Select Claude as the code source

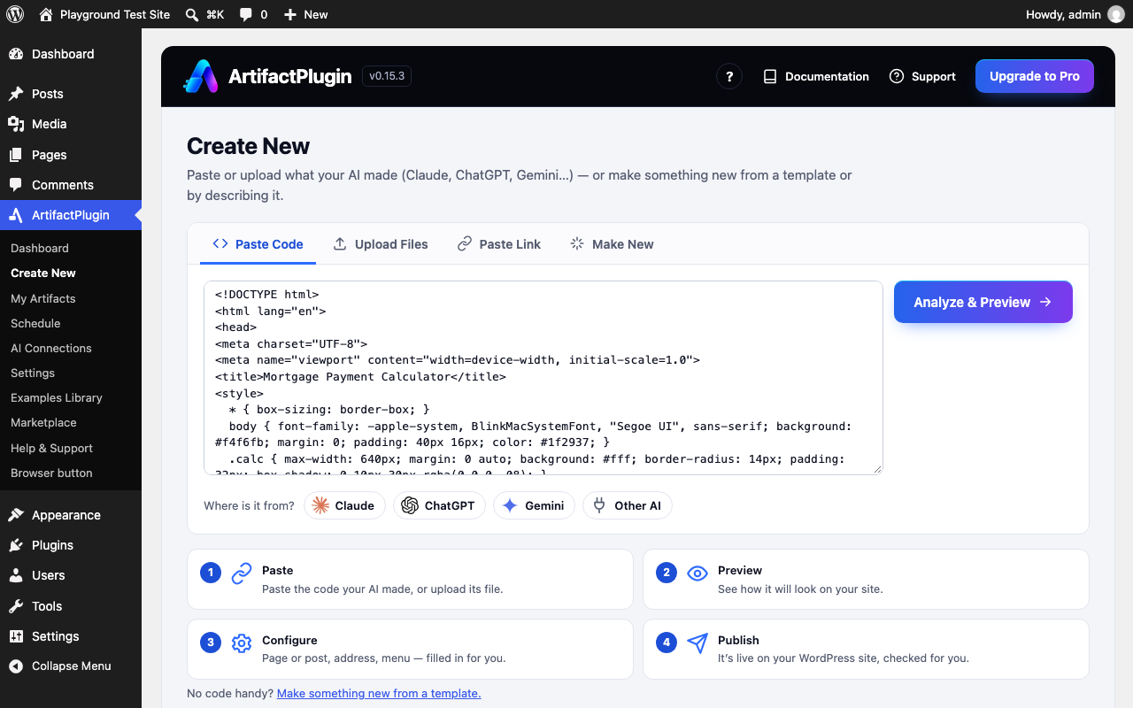click(x=344, y=505)
